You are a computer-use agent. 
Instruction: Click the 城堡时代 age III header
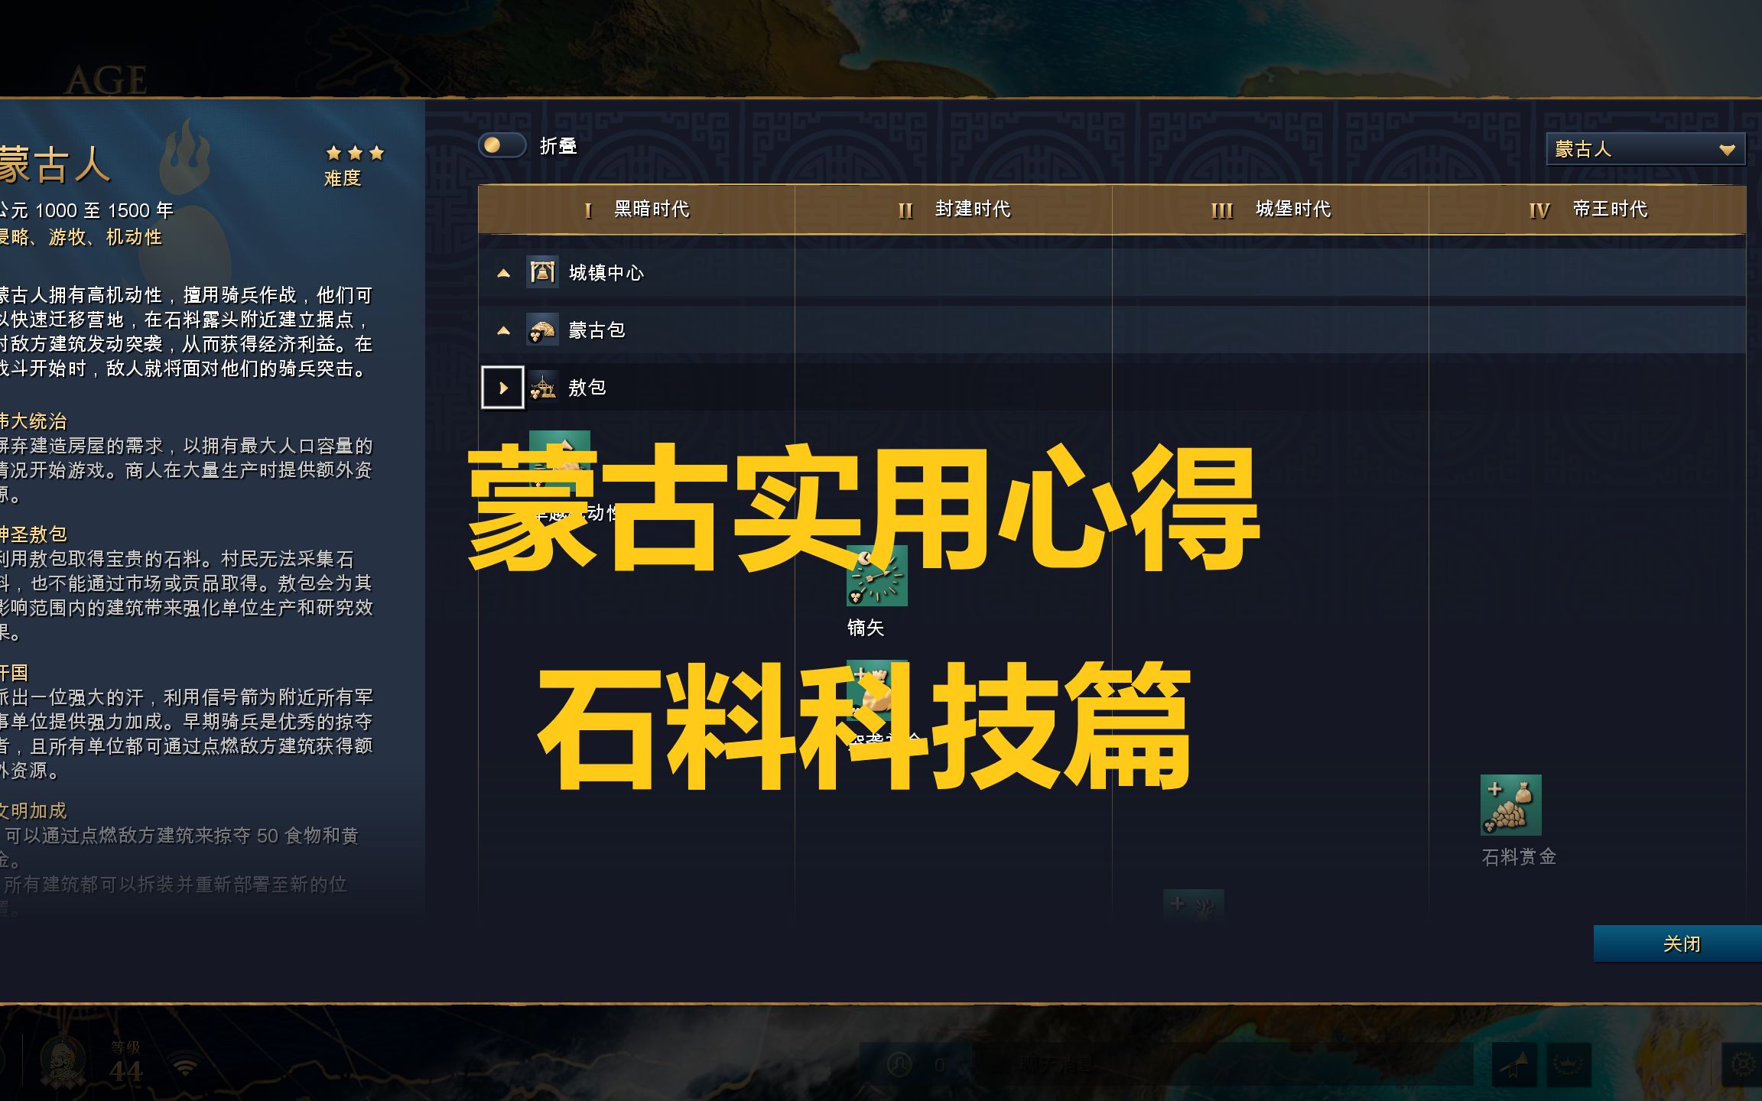tap(1270, 209)
